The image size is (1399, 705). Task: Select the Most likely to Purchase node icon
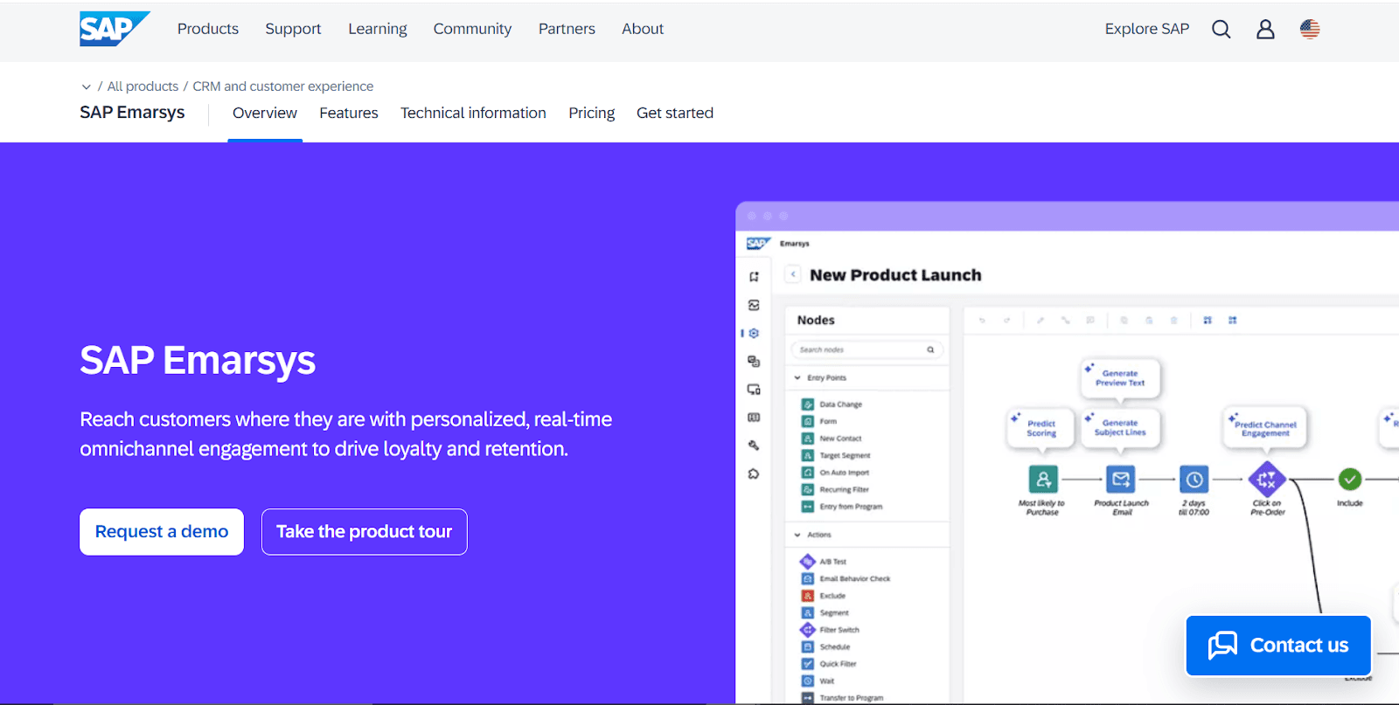tap(1043, 479)
